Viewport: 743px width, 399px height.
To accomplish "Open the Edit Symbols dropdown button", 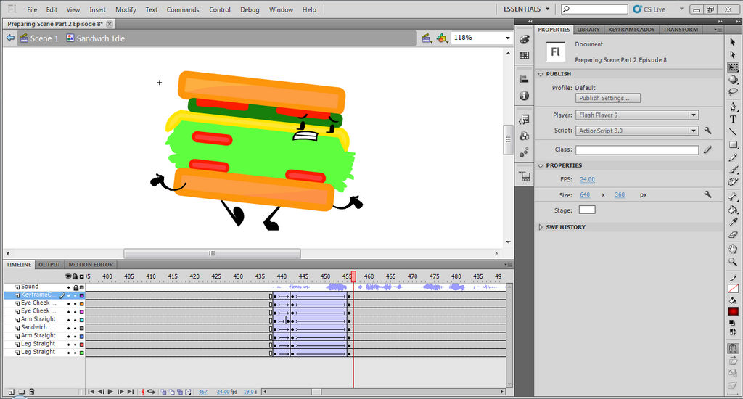I will 442,38.
